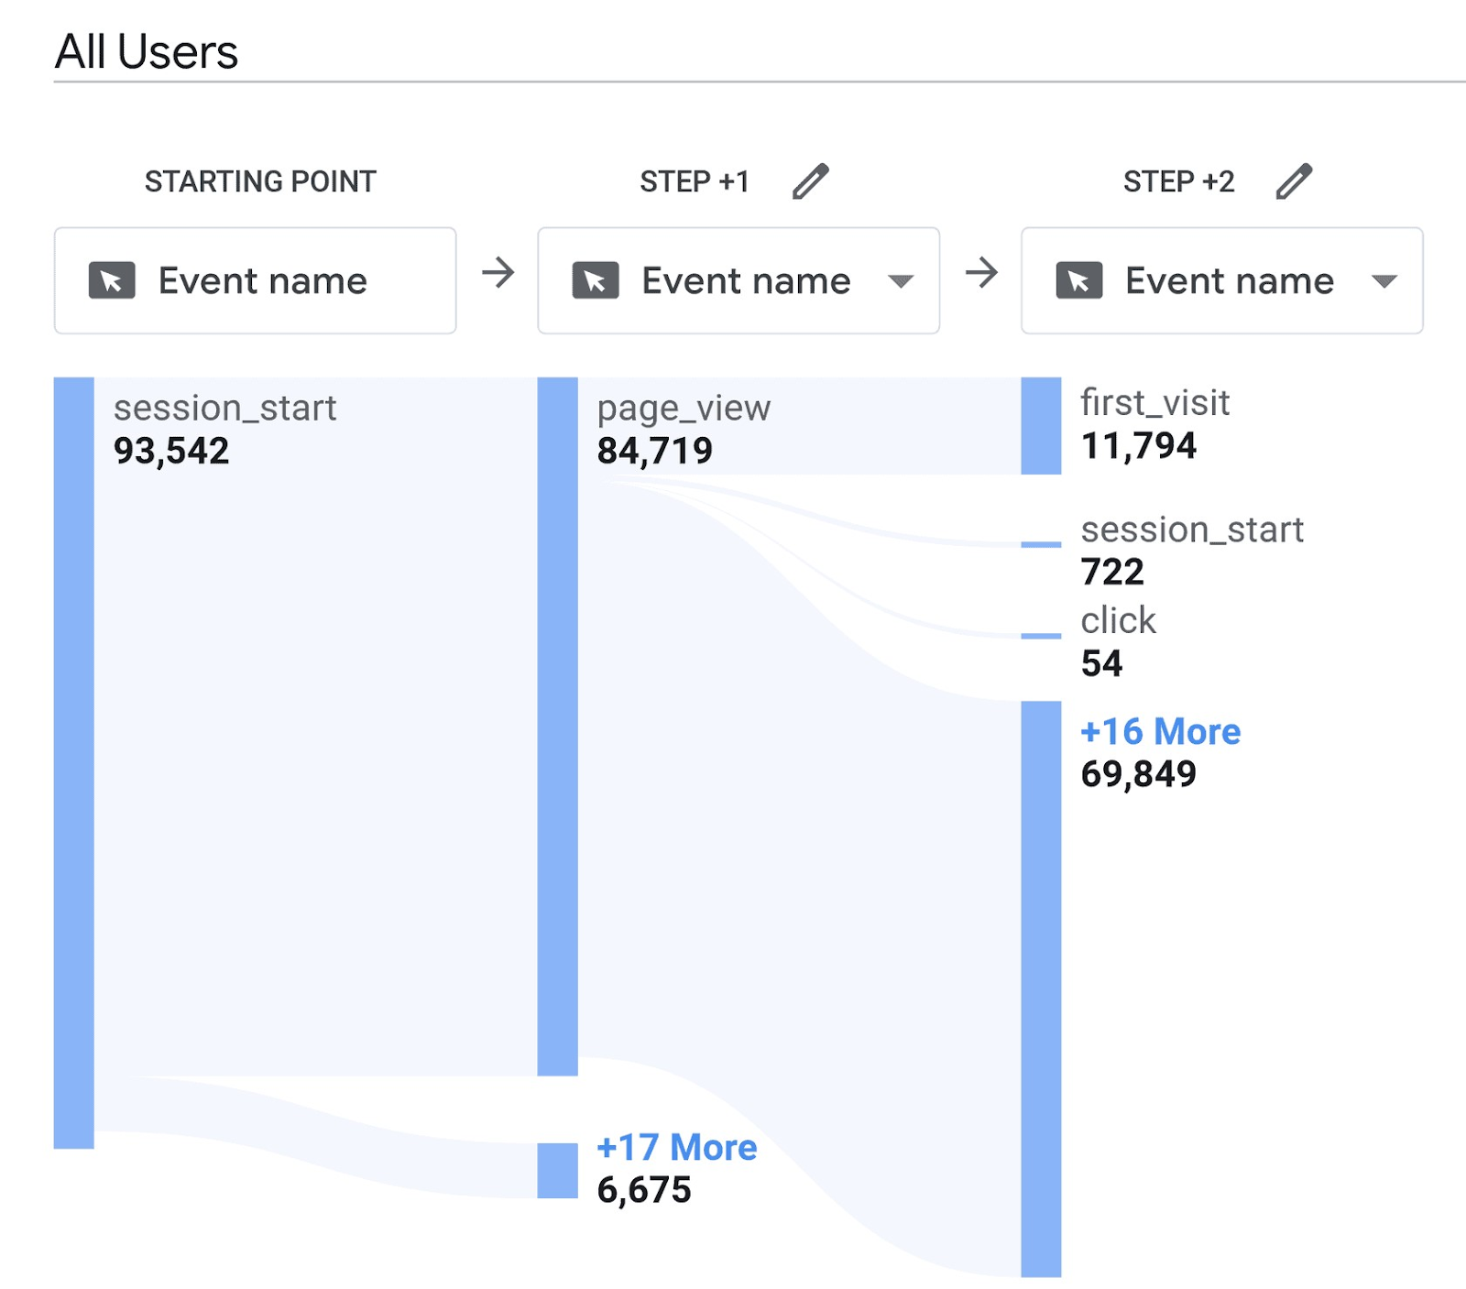
Task: Click the value 93,542
Action: [x=171, y=451]
